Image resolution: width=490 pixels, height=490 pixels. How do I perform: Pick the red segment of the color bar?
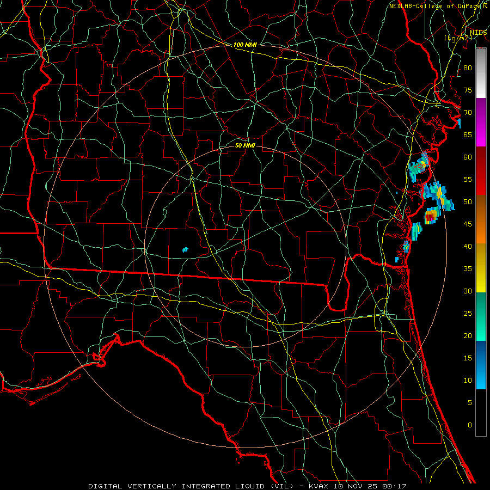tap(481, 171)
